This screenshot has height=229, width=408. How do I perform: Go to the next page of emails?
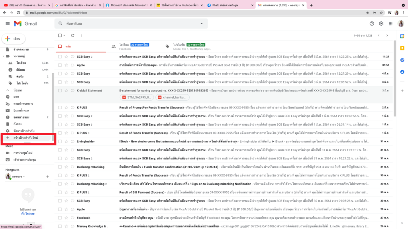click(387, 35)
